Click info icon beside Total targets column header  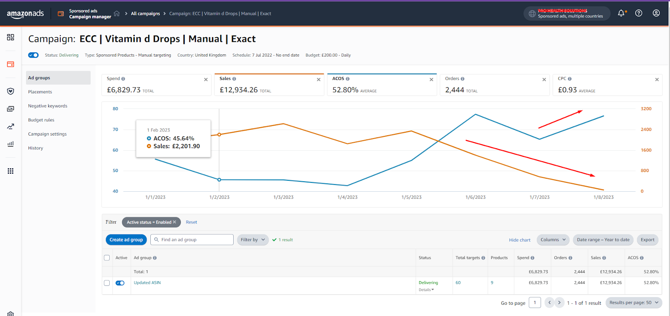click(483, 258)
